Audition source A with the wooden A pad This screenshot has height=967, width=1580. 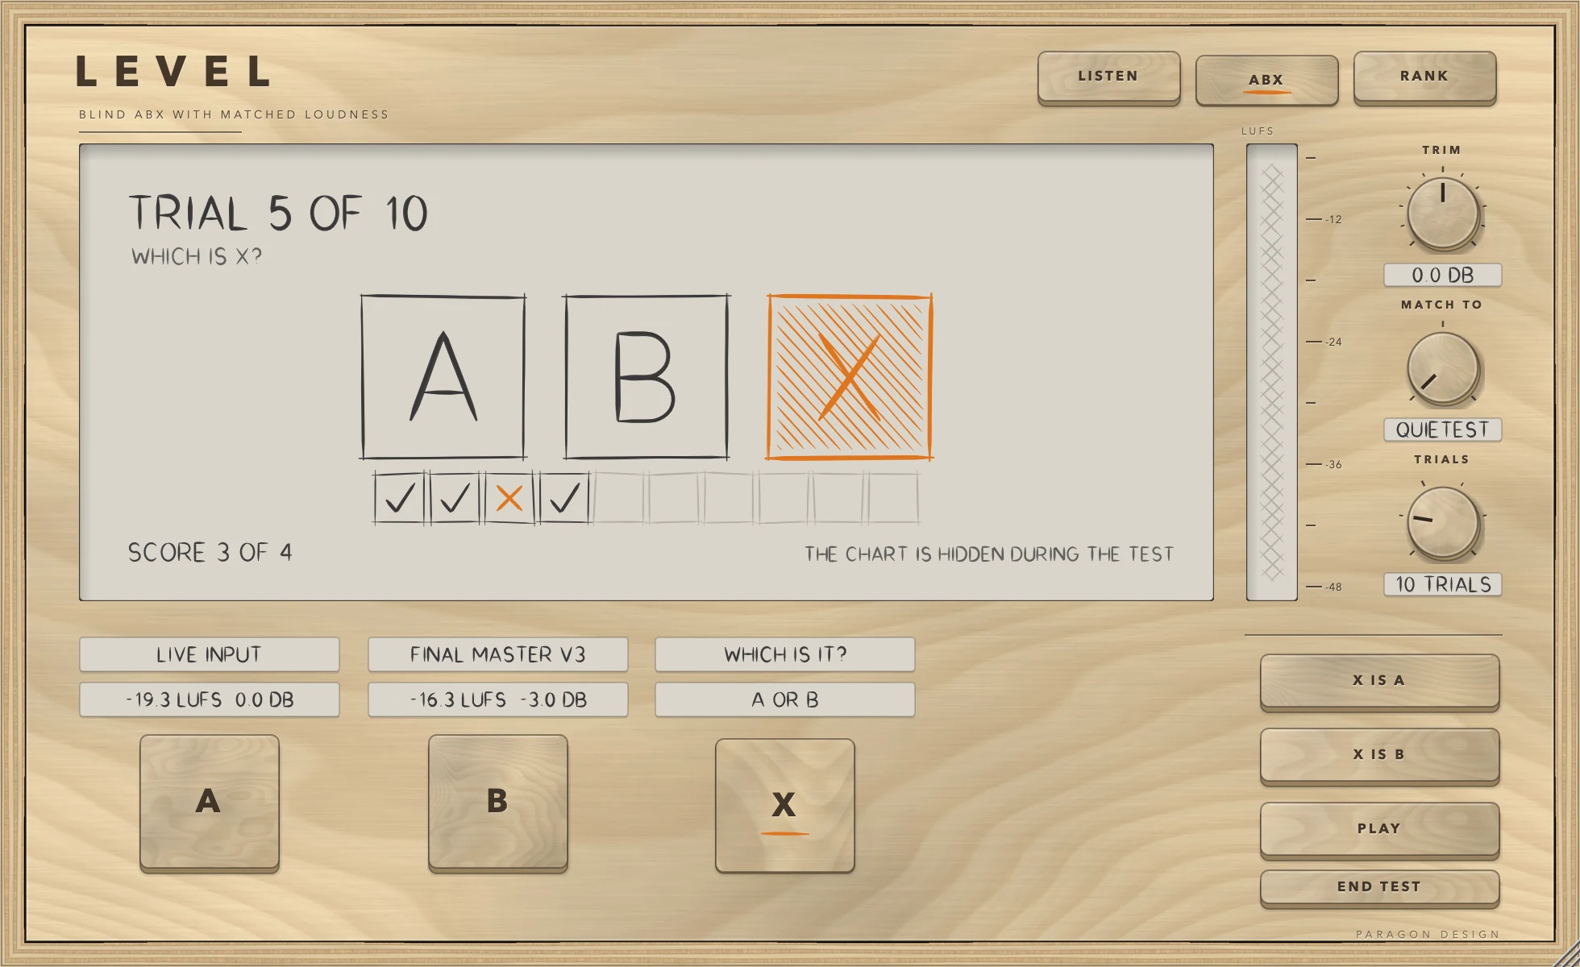tap(209, 802)
